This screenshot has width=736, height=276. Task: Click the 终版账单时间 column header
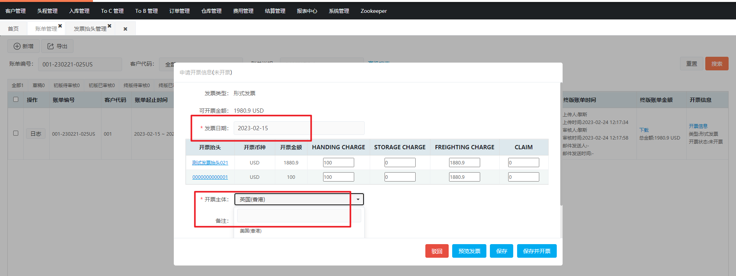(x=580, y=100)
